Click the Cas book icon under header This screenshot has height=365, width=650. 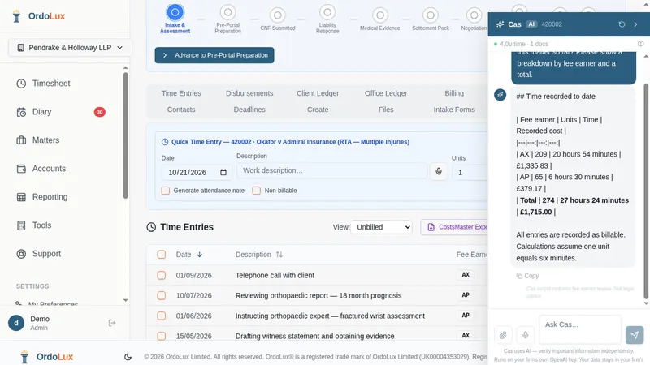pos(640,44)
